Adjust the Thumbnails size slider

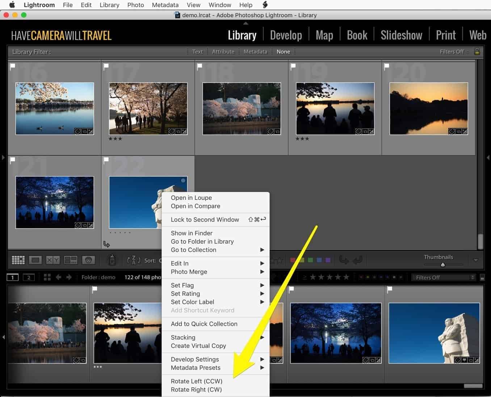click(442, 265)
